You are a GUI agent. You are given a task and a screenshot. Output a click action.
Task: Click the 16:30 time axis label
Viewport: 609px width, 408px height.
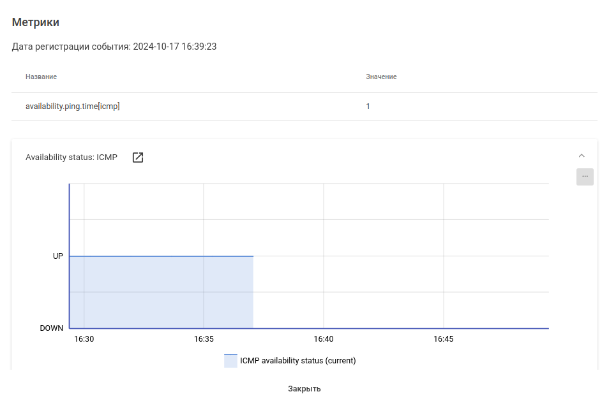[84, 339]
